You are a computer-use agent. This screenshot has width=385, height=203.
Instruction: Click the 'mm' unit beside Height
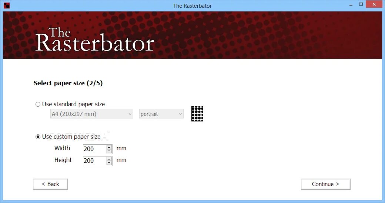coord(121,160)
